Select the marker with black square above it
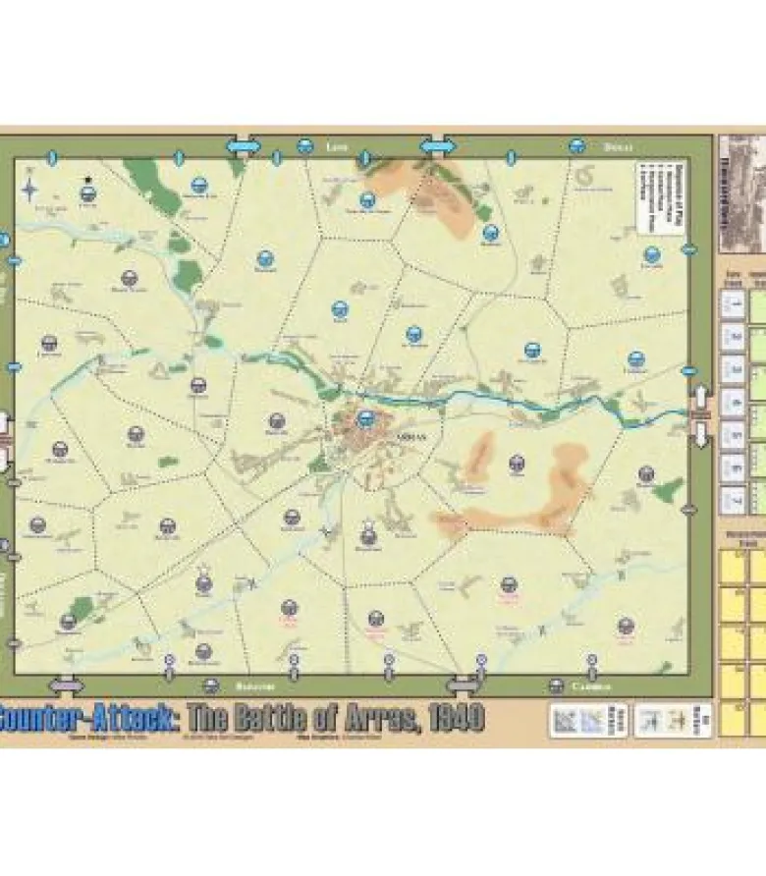766x876 pixels. 87,193
